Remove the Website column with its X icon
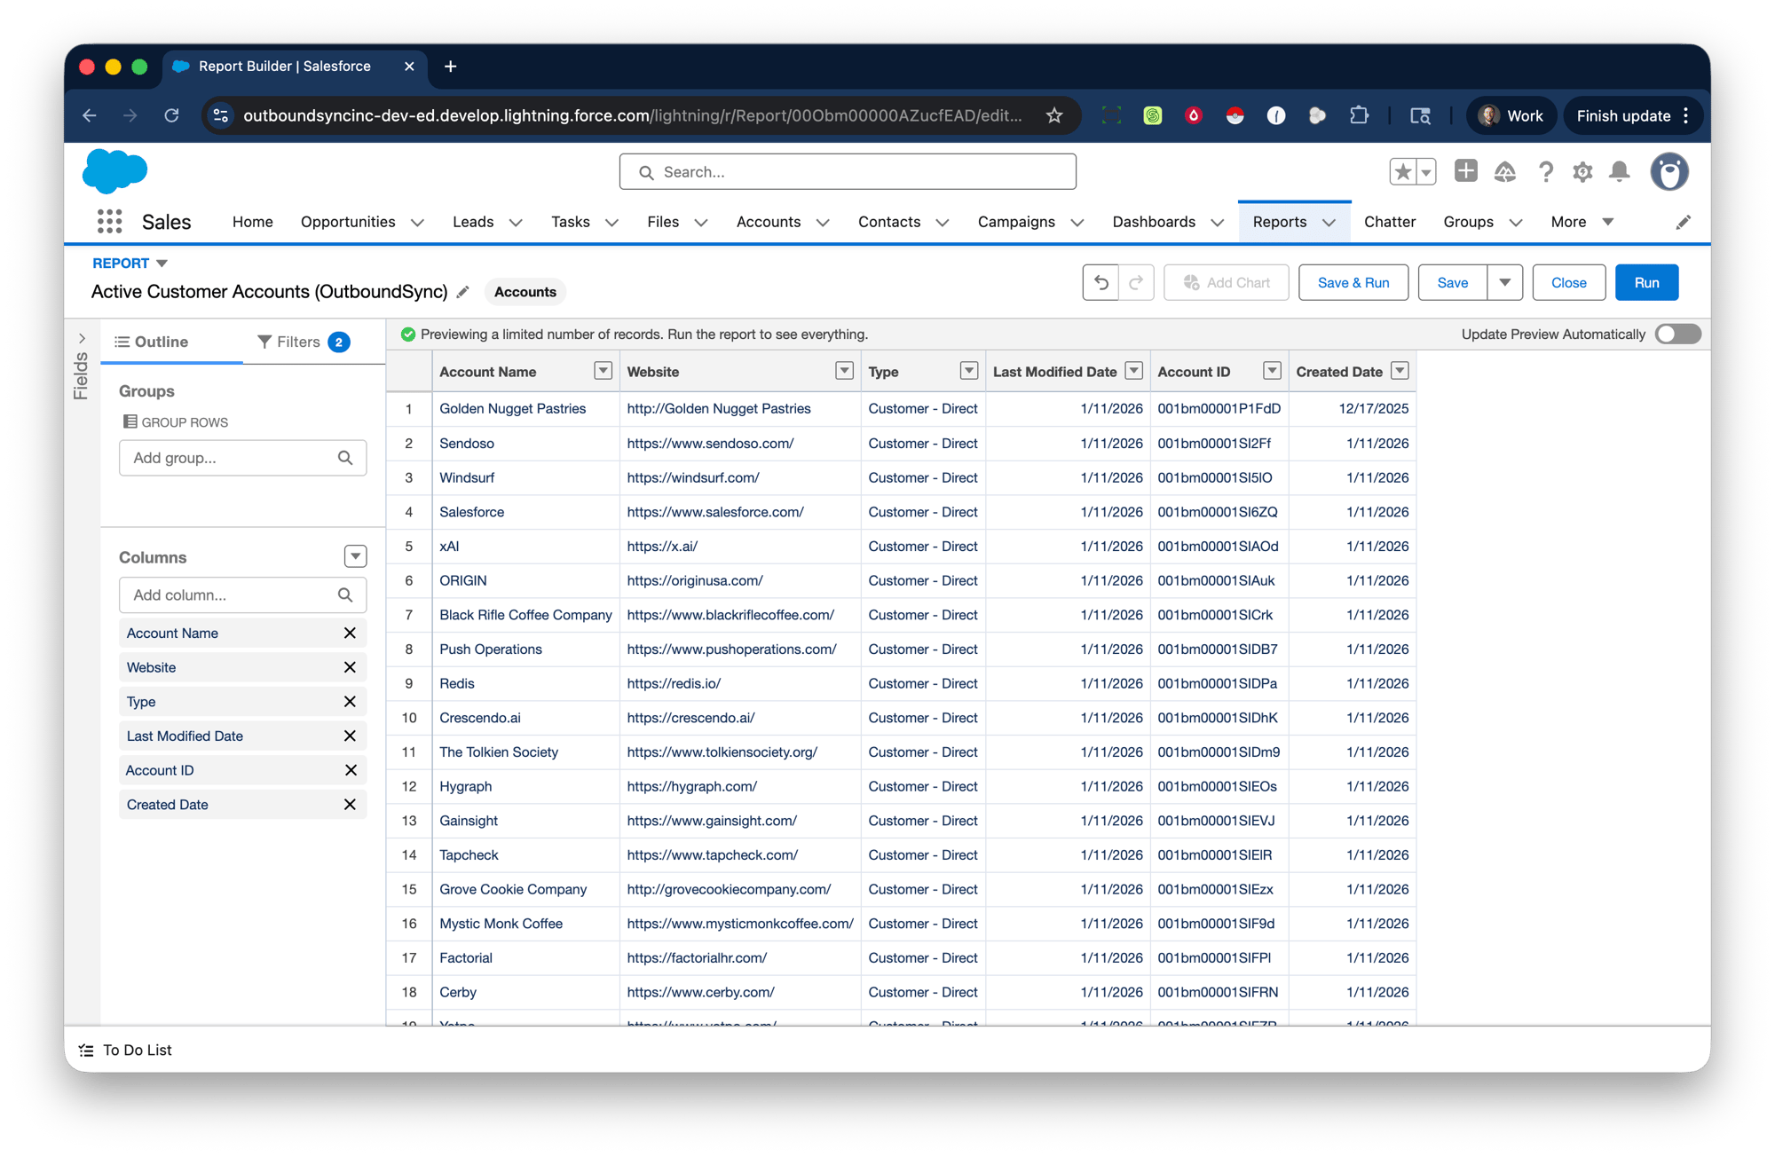This screenshot has width=1775, height=1157. [351, 666]
